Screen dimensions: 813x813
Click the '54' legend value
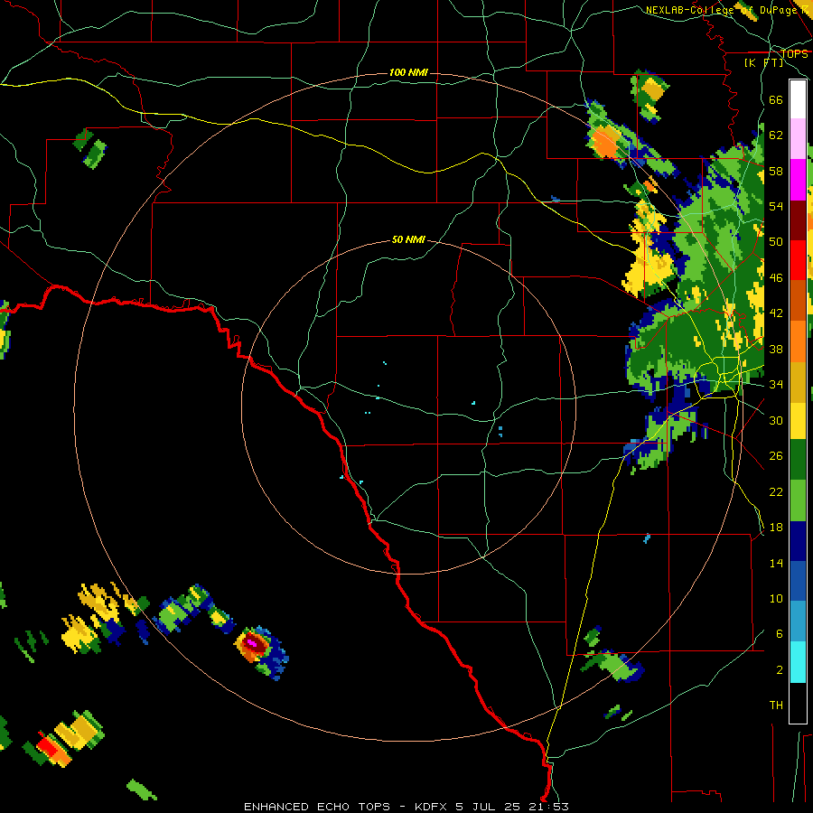tap(776, 206)
